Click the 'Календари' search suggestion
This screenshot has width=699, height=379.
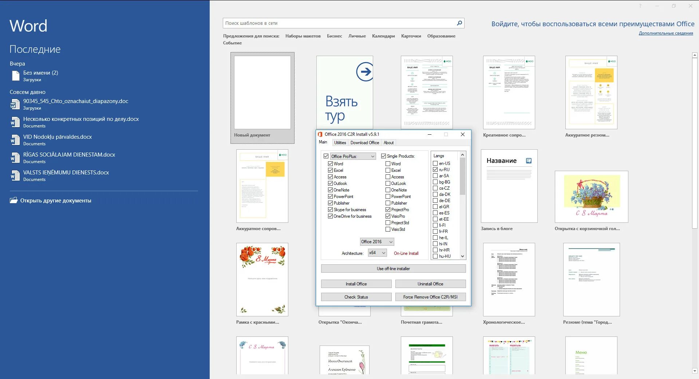point(383,36)
